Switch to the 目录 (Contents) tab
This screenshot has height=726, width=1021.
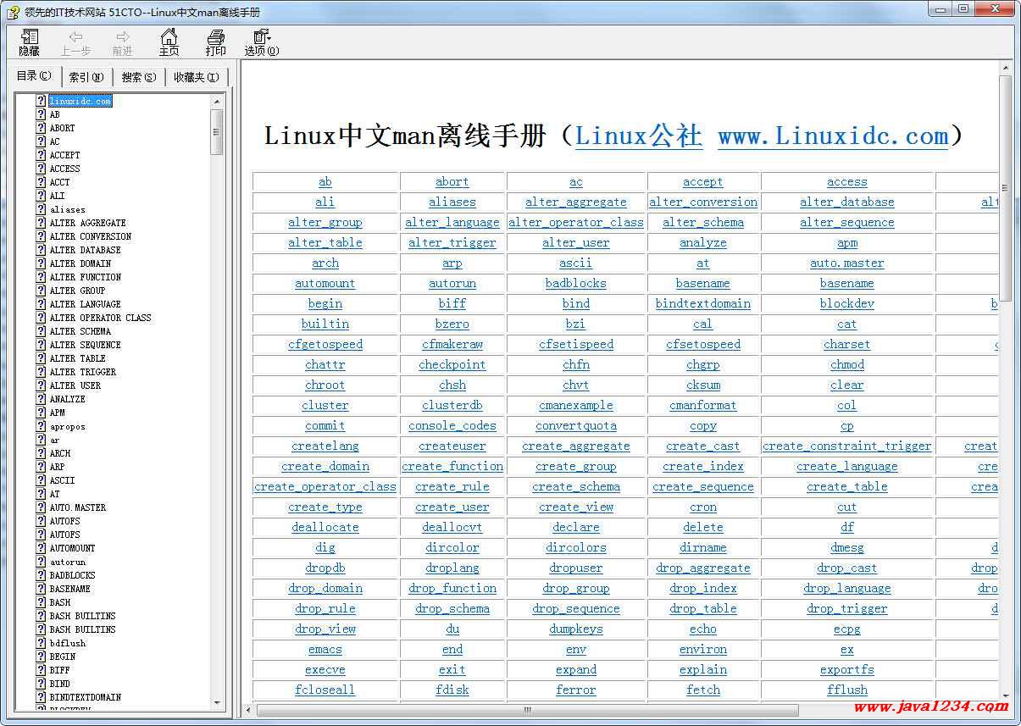[x=35, y=76]
